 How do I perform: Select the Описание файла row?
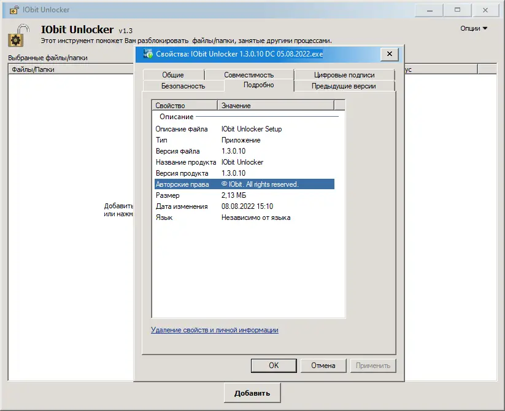[244, 129]
